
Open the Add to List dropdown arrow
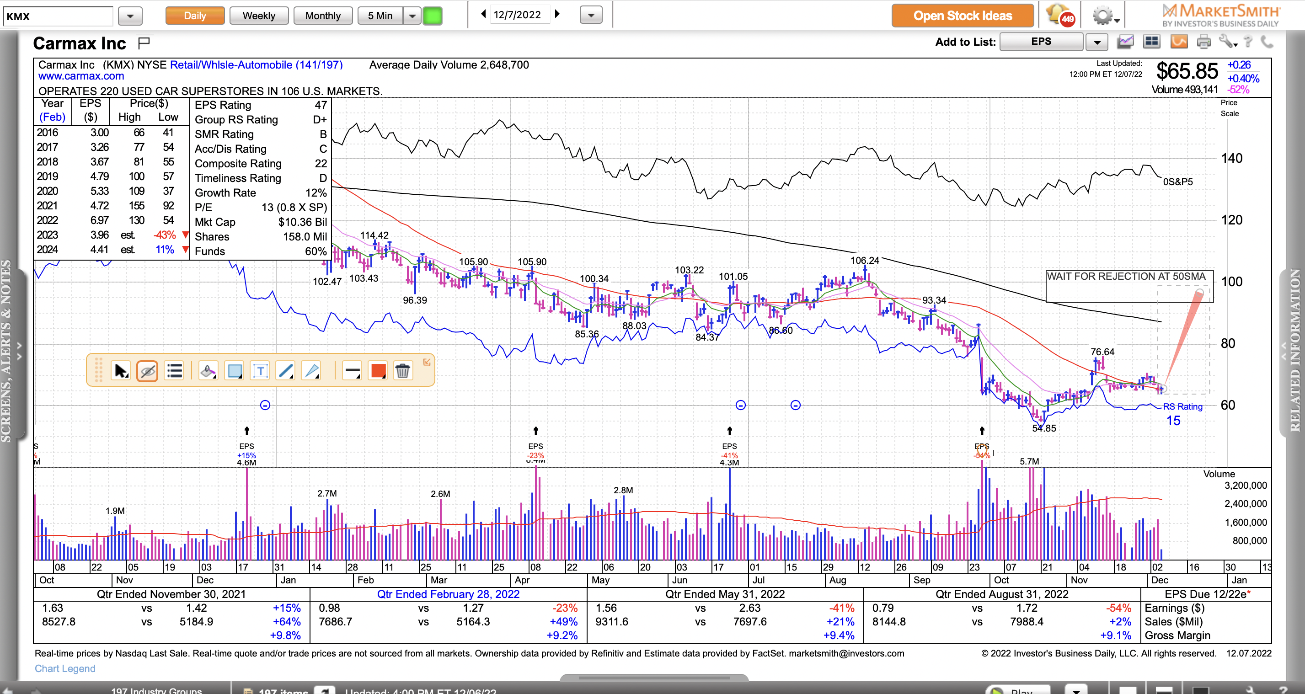(1097, 42)
